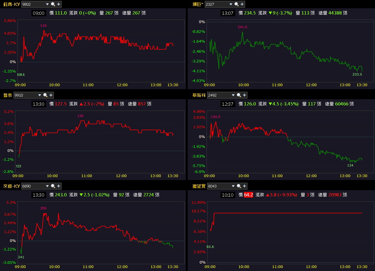
Task: Click the plus icon beside code 2492
Action: [x=244, y=95]
